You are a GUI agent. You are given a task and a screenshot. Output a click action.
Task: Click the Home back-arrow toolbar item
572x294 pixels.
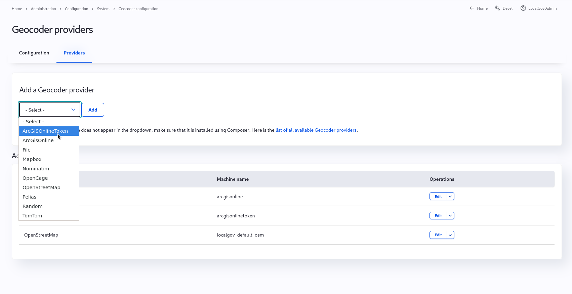[x=478, y=8]
